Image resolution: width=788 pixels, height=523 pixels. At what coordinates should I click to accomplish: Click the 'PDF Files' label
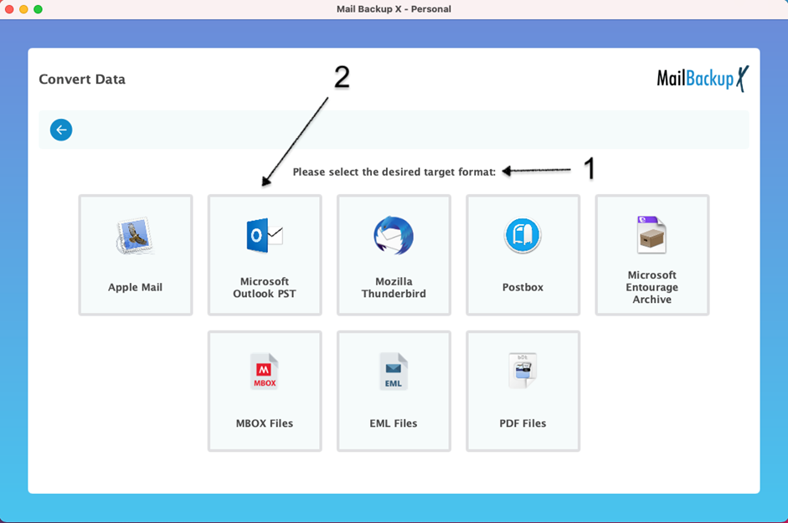coord(523,423)
